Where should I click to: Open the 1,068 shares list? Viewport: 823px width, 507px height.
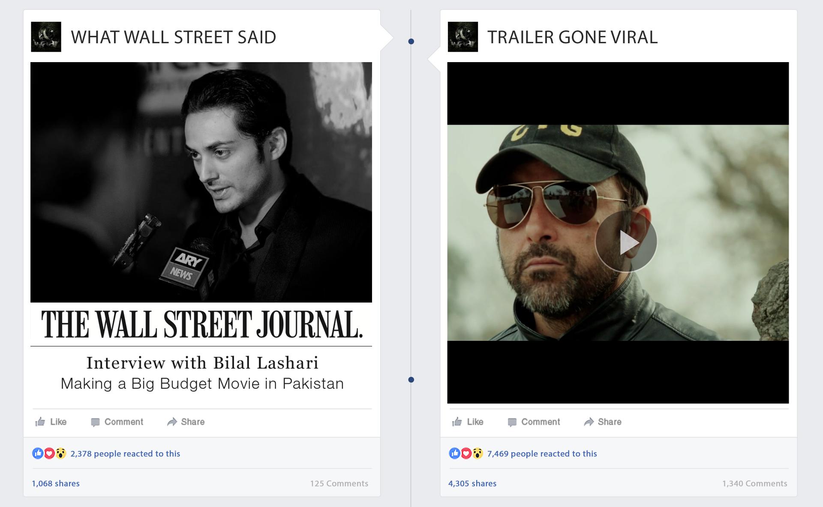tap(56, 483)
